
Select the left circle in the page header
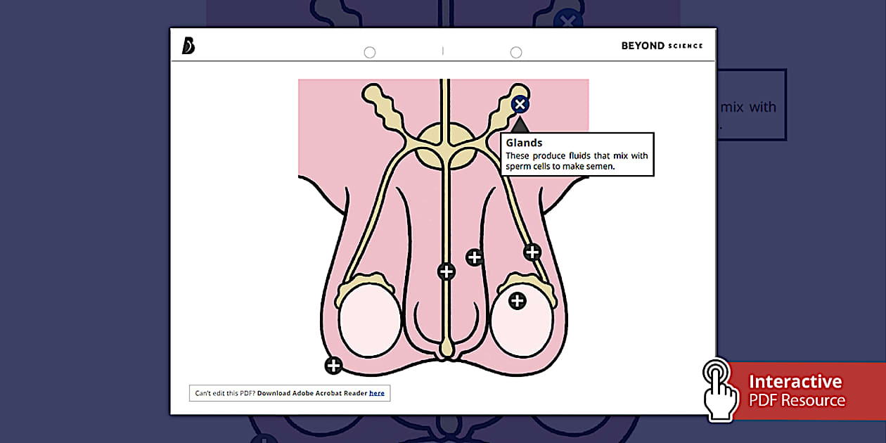370,53
